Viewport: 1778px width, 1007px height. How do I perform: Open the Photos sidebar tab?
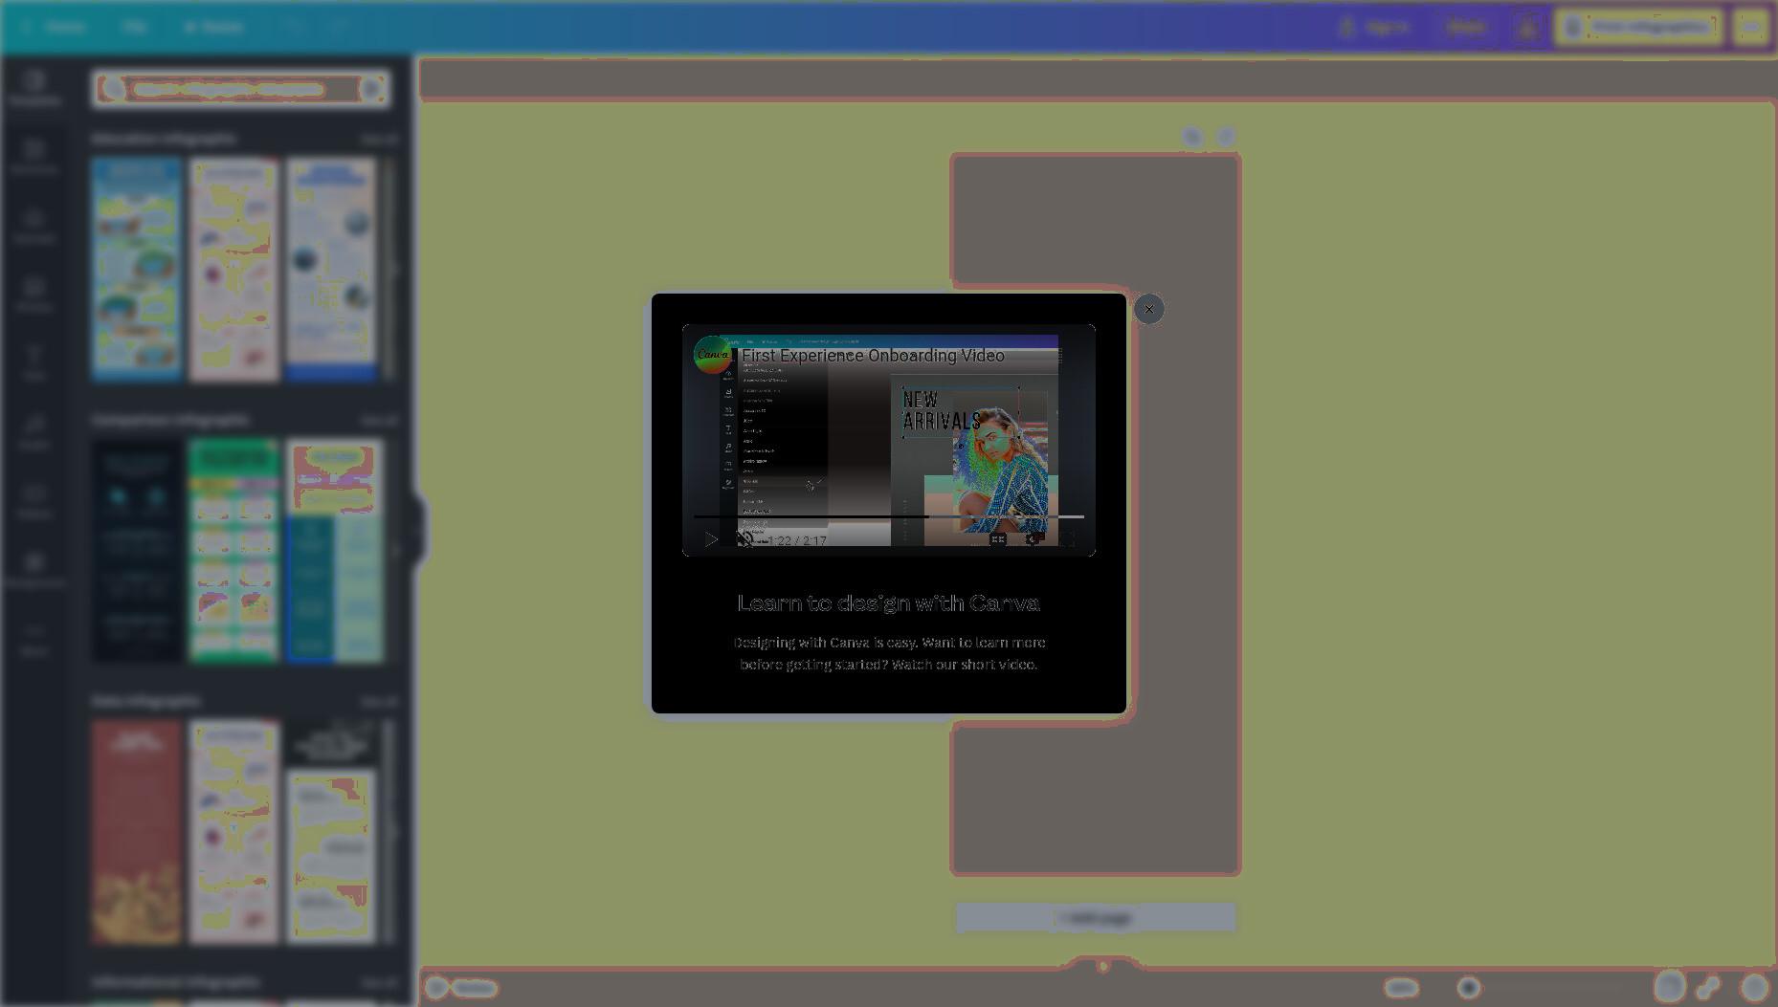[34, 295]
